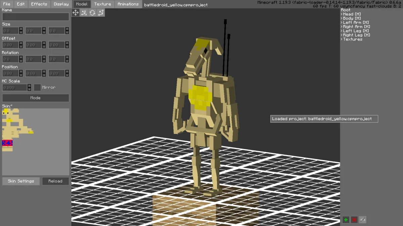This screenshot has width=403, height=226.
Task: Select the Head [H] label in tree
Action: click(352, 14)
